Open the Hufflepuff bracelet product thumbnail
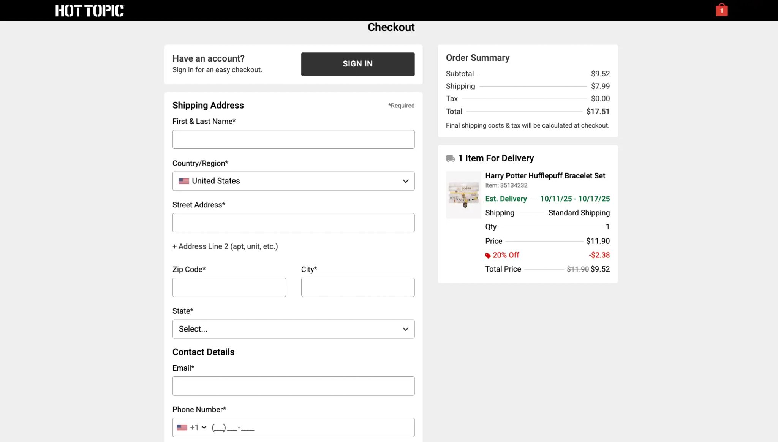Image resolution: width=778 pixels, height=442 pixels. pyautogui.click(x=463, y=195)
